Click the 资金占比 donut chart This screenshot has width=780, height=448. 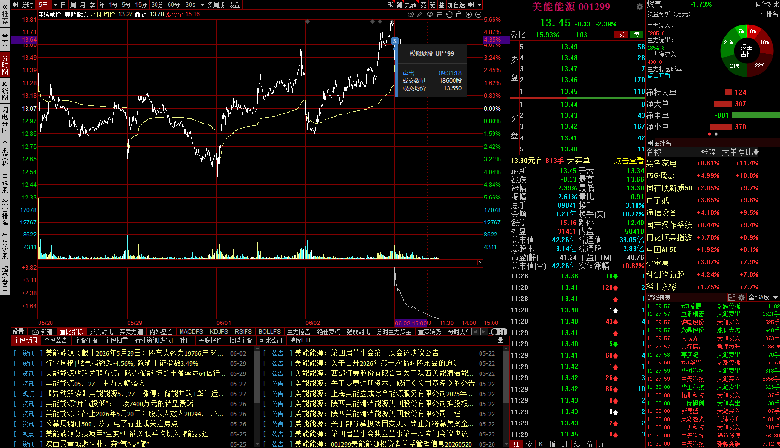click(747, 50)
